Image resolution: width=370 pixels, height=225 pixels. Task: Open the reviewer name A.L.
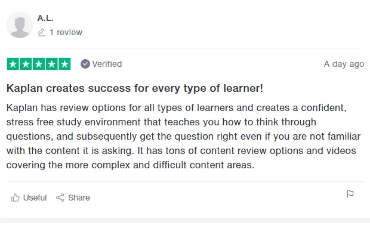[x=45, y=18]
